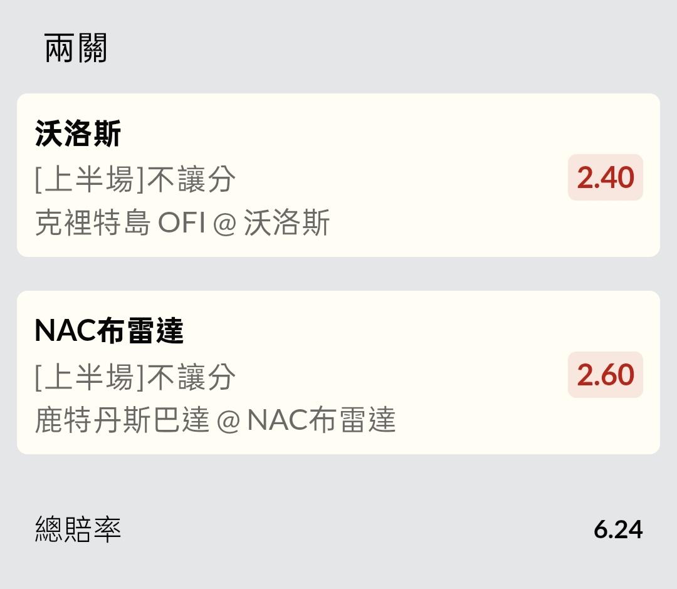Tap the 兩關 parlay heading
Viewport: 677px width, 589px height.
coord(76,48)
